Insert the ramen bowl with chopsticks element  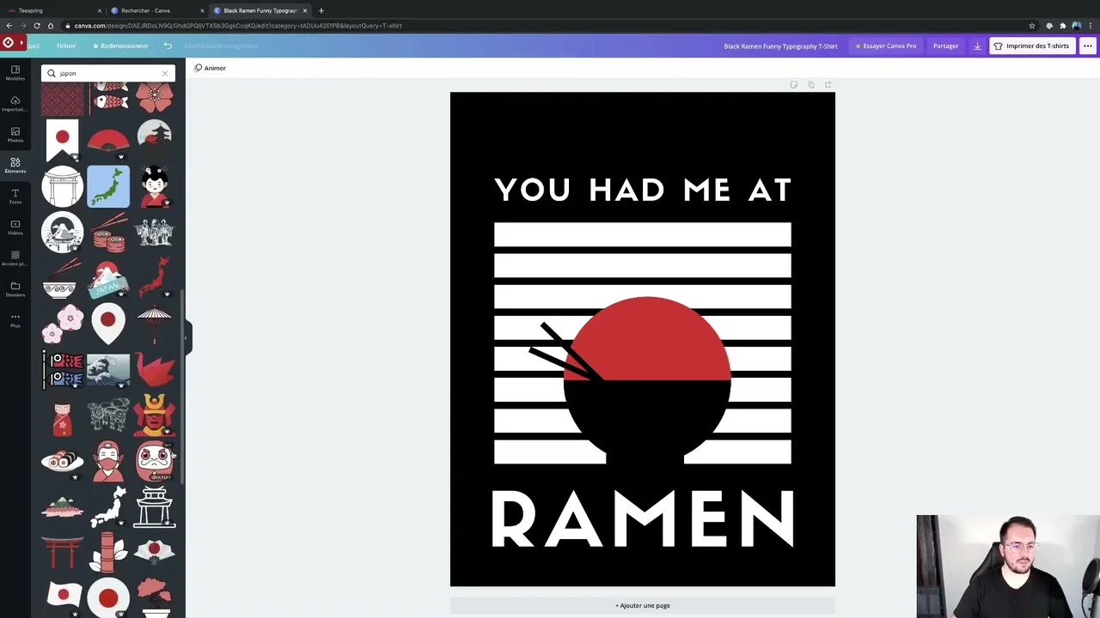click(x=62, y=279)
